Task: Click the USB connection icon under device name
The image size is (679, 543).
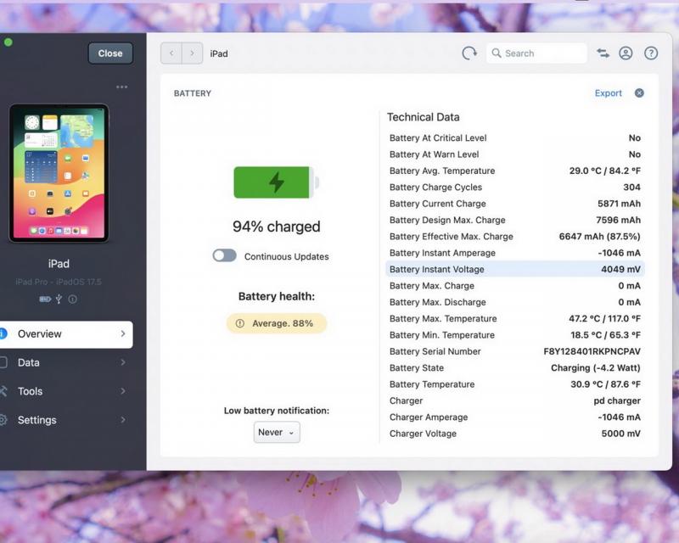Action: point(59,299)
